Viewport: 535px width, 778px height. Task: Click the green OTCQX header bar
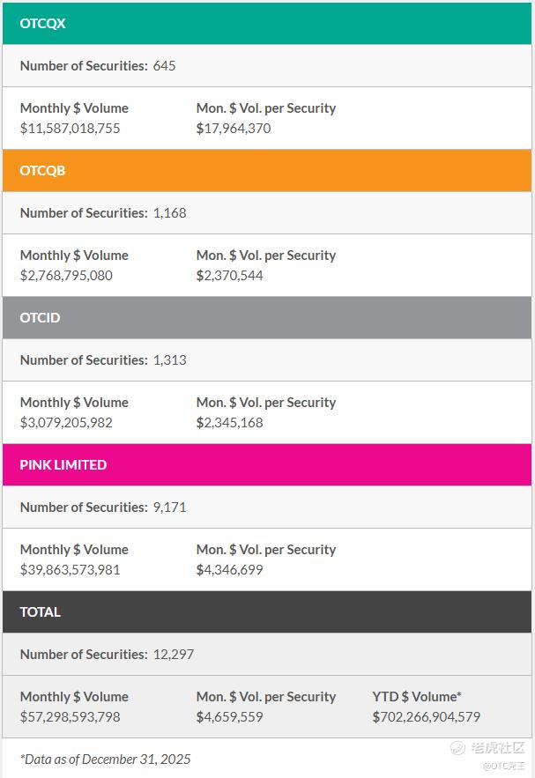pos(267,24)
